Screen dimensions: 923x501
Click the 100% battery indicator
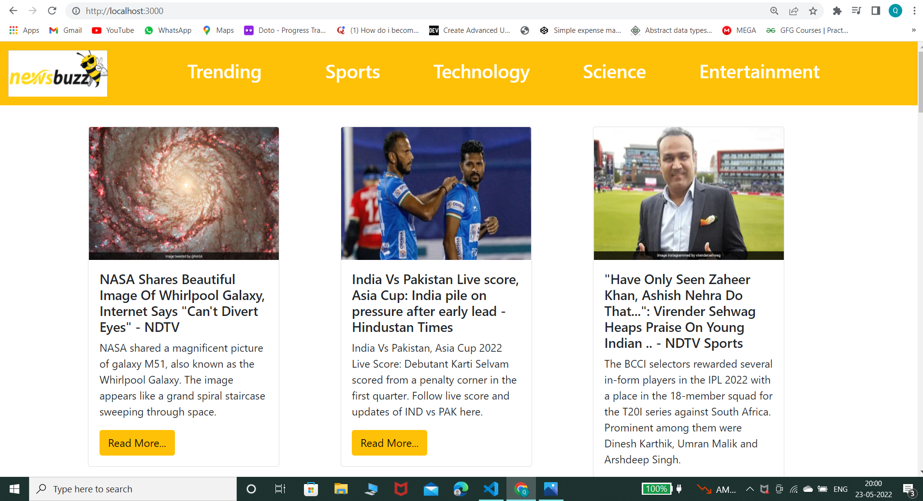[656, 489]
